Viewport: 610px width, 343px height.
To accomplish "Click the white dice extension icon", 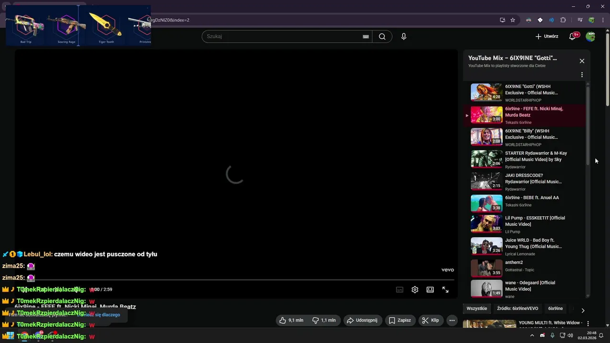I will coord(540,20).
